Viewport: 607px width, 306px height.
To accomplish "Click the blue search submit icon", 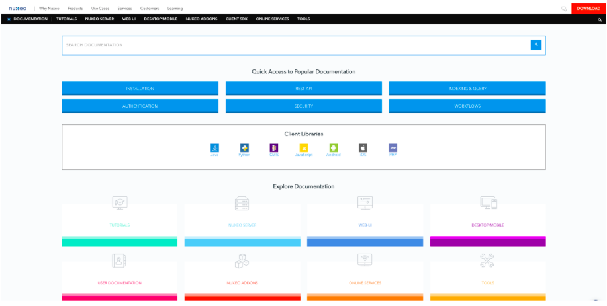I will [x=536, y=45].
